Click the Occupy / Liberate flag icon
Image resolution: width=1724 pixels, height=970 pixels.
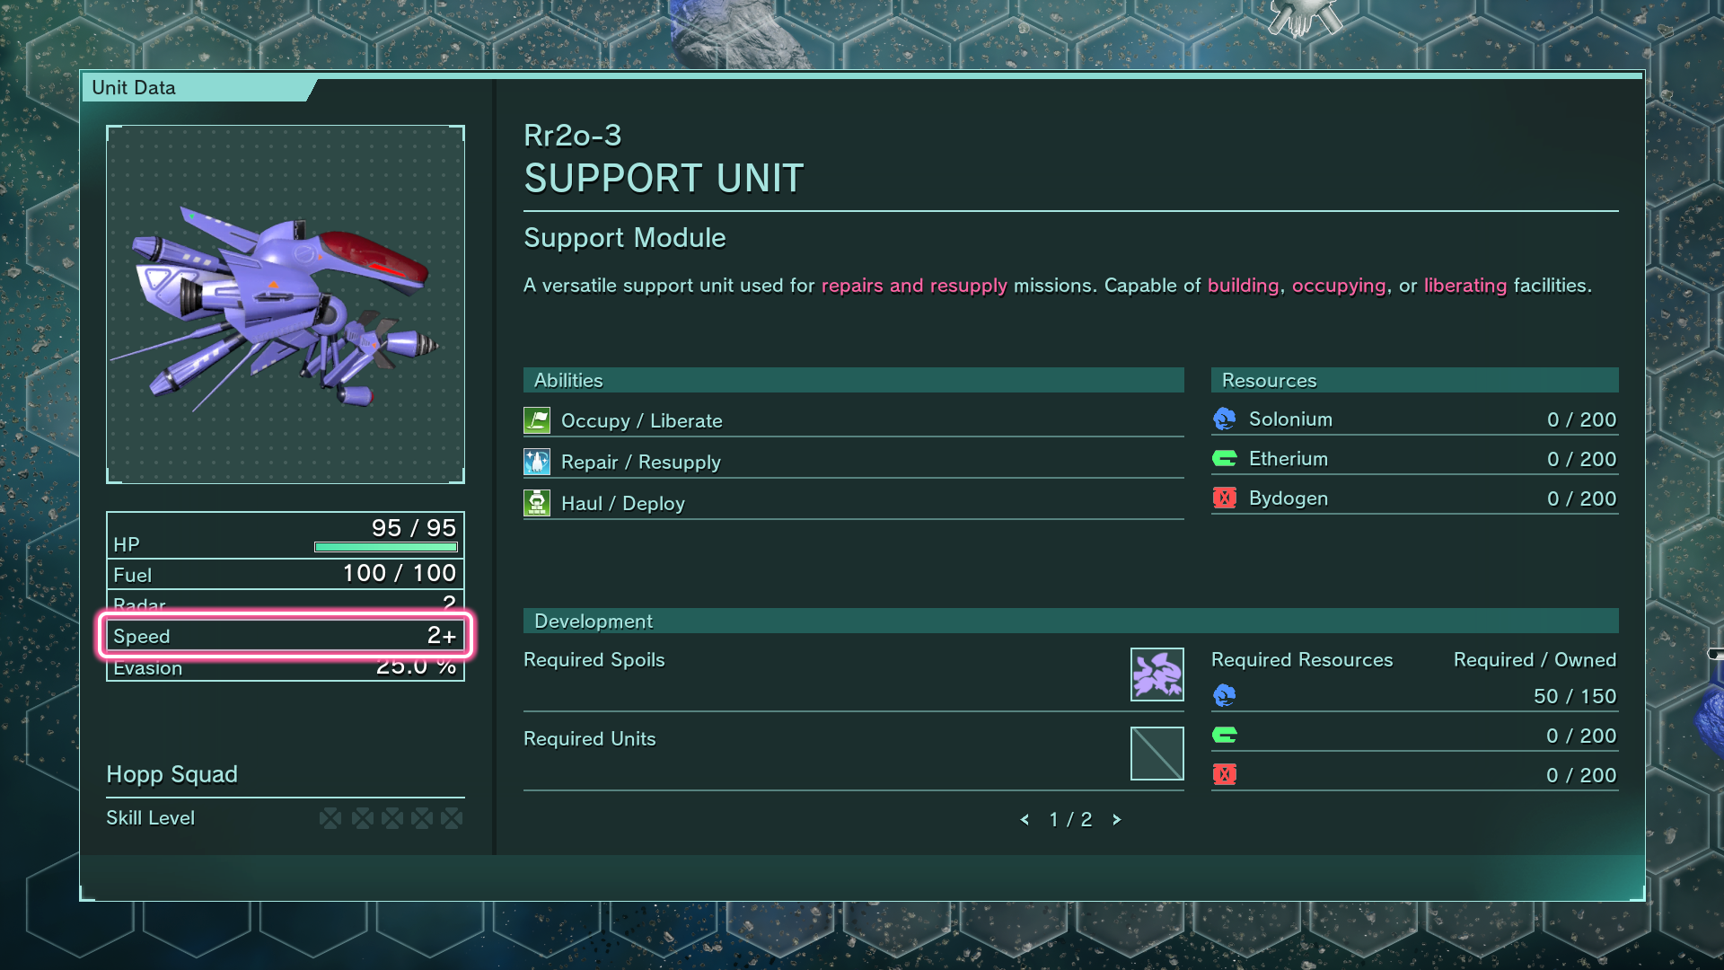click(537, 420)
